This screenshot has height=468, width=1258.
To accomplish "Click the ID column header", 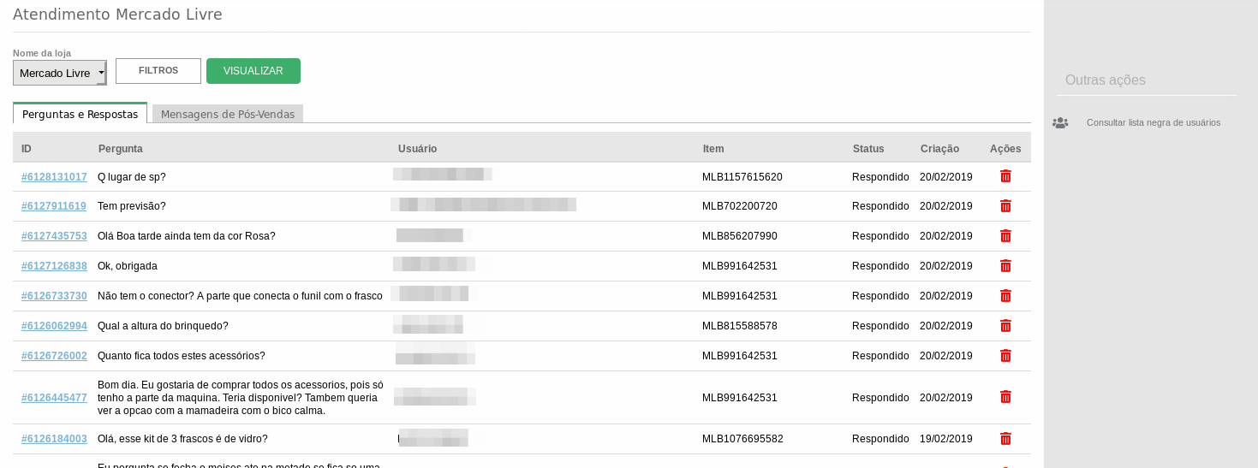I will click(x=27, y=149).
